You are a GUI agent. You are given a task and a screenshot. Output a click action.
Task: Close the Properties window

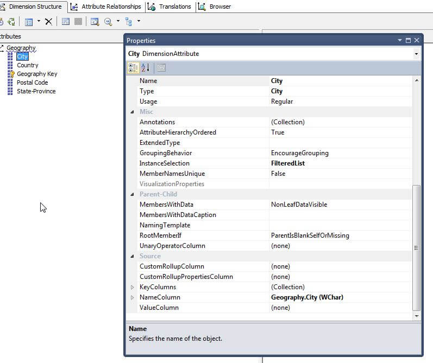(417, 40)
